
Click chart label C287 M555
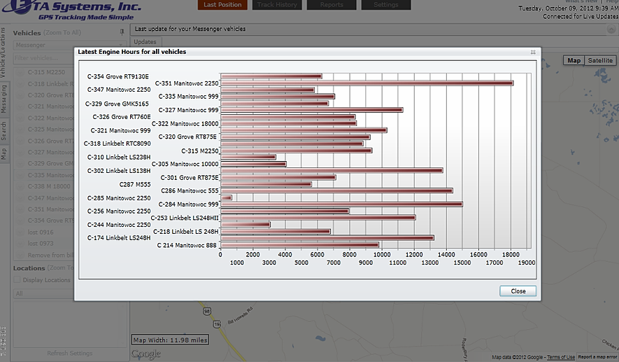[134, 184]
